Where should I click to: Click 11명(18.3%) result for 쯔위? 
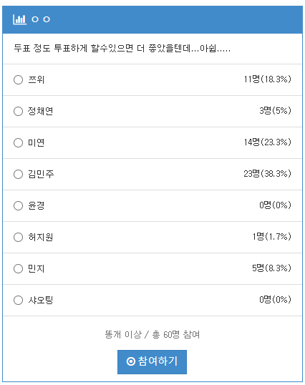[x=268, y=79]
